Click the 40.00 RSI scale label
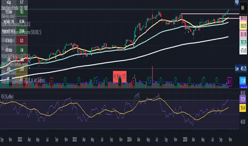 pos(243,122)
